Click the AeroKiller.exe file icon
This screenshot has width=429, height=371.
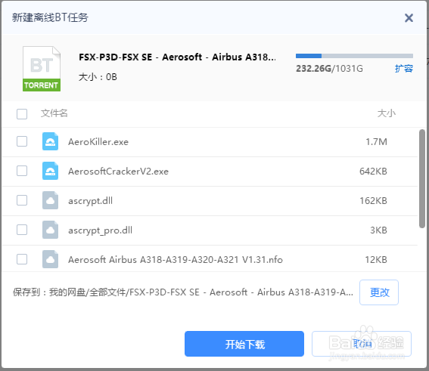tap(50, 141)
